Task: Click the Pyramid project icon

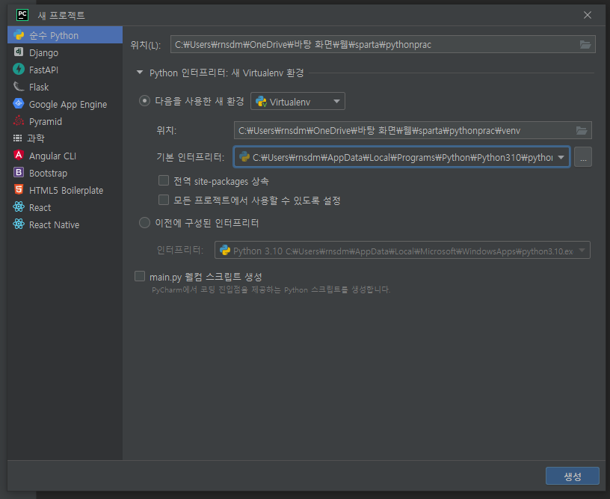Action: click(19, 121)
